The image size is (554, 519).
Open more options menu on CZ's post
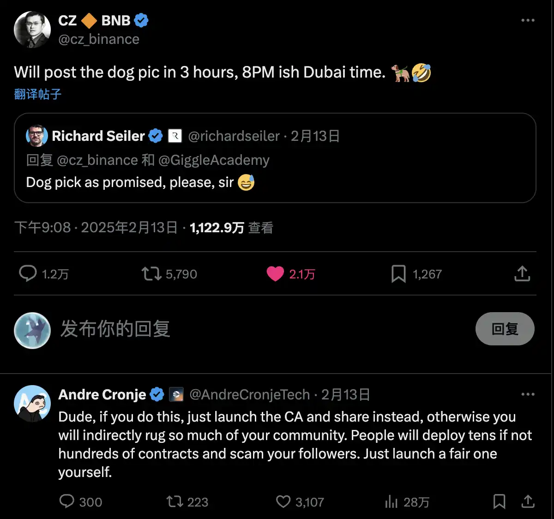tap(528, 20)
